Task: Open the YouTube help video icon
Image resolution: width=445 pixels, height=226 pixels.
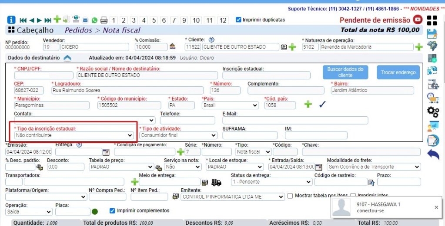Action: (418, 20)
